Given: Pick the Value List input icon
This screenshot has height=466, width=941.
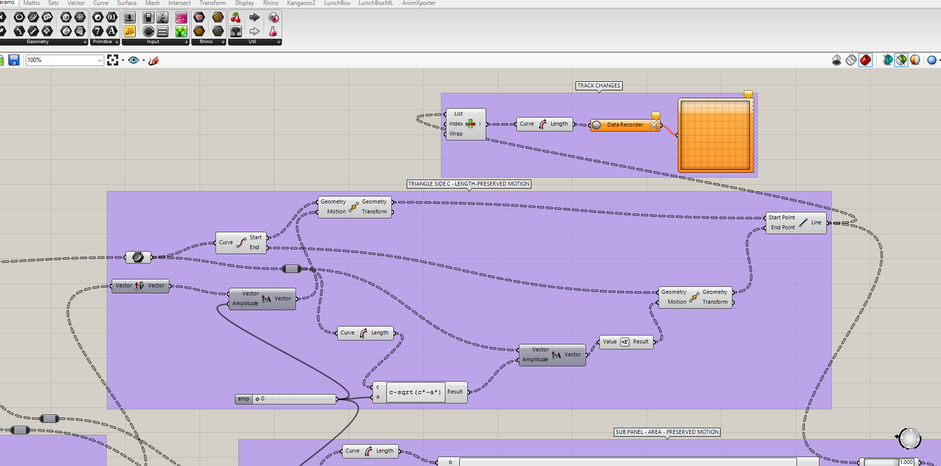Looking at the screenshot, I should [162, 31].
